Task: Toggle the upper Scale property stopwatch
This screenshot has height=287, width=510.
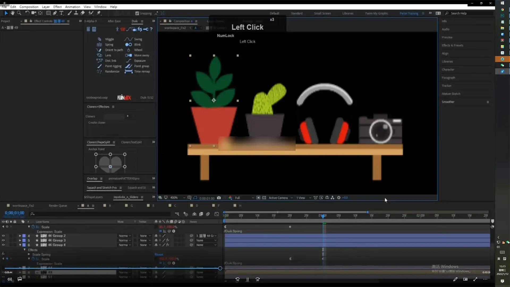Action: (x=33, y=227)
